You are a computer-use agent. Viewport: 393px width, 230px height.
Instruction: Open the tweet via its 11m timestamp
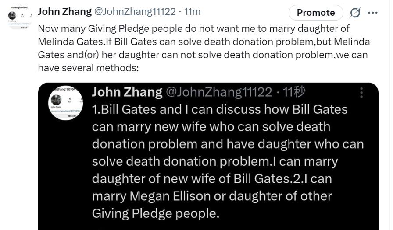tap(192, 11)
